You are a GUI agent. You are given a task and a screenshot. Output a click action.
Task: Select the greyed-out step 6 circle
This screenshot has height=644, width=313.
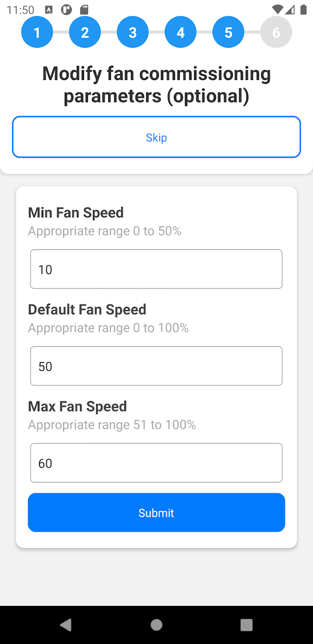[x=276, y=32]
